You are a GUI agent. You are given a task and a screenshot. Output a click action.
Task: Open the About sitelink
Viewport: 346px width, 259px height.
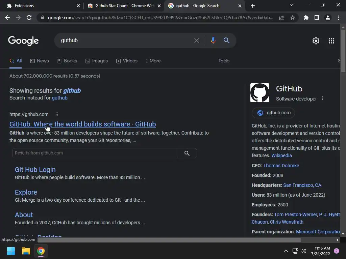[24, 215]
